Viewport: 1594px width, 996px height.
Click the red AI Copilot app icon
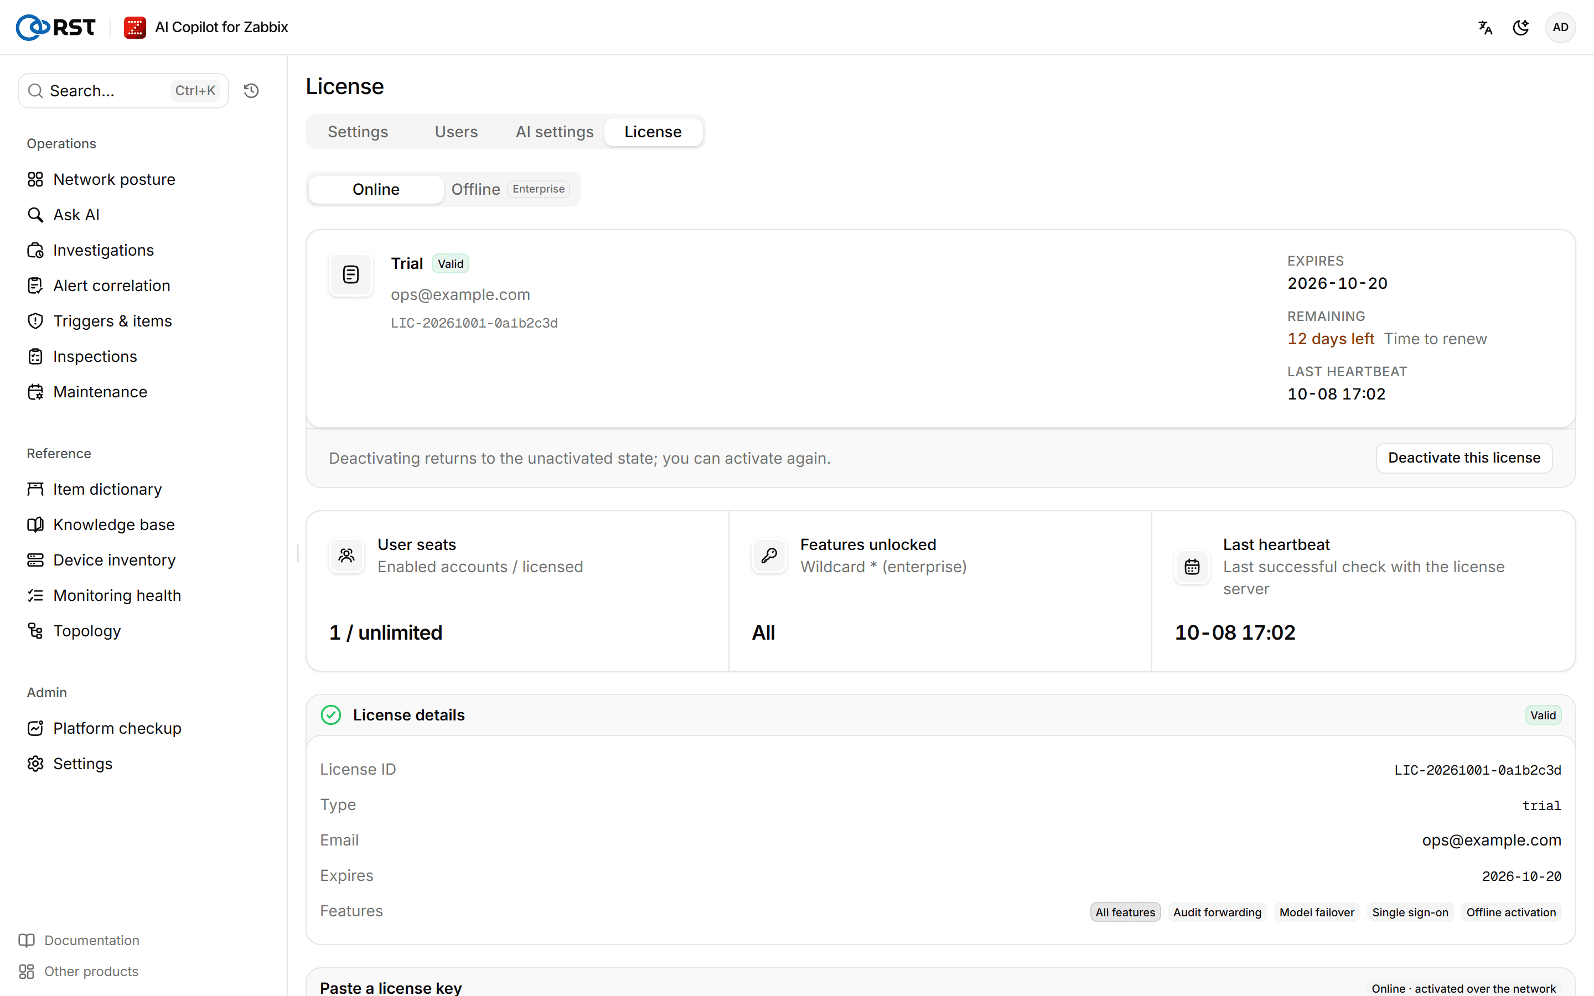click(135, 27)
